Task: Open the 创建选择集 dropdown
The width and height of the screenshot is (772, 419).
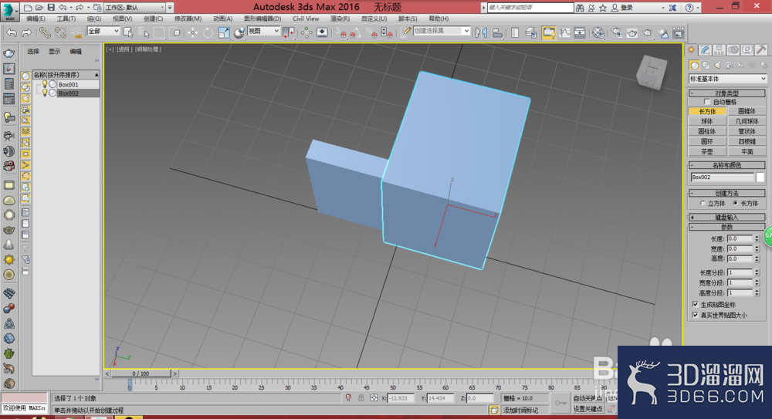Action: pyautogui.click(x=441, y=31)
